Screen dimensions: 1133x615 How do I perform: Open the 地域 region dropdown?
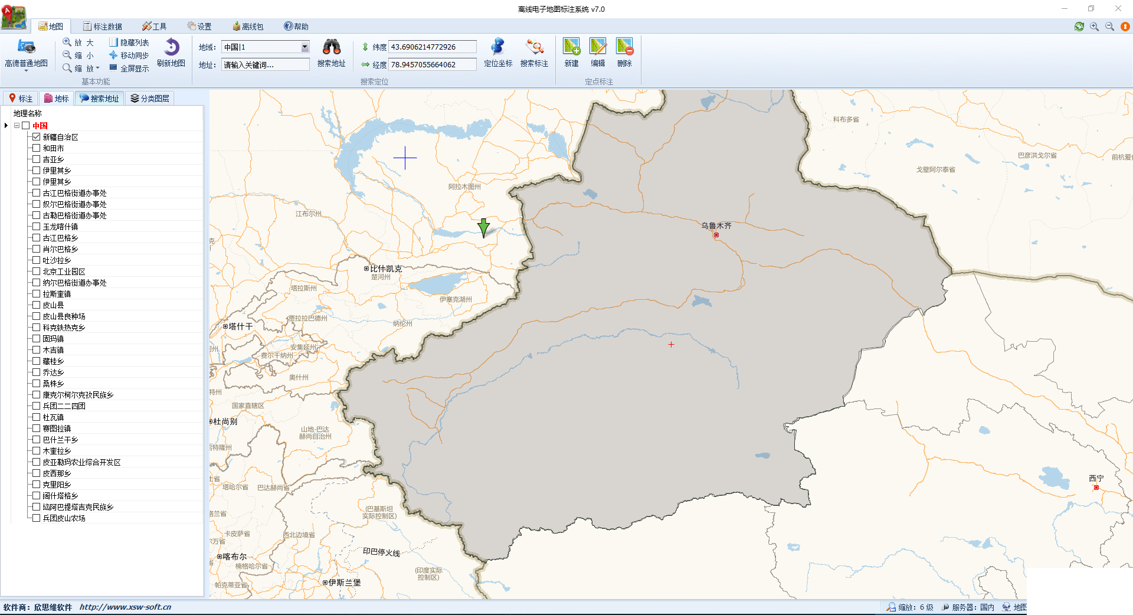305,47
